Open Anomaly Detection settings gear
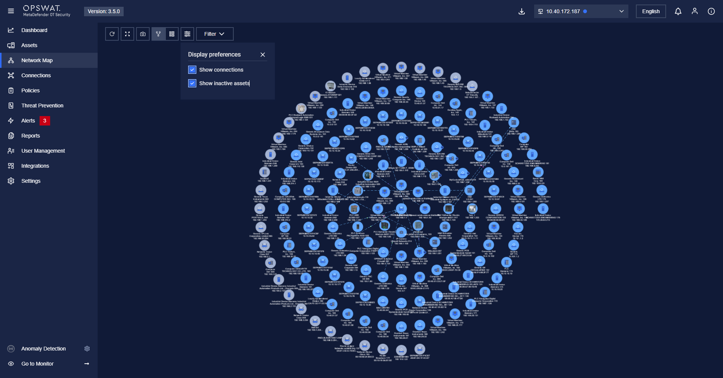The image size is (723, 378). (x=87, y=349)
